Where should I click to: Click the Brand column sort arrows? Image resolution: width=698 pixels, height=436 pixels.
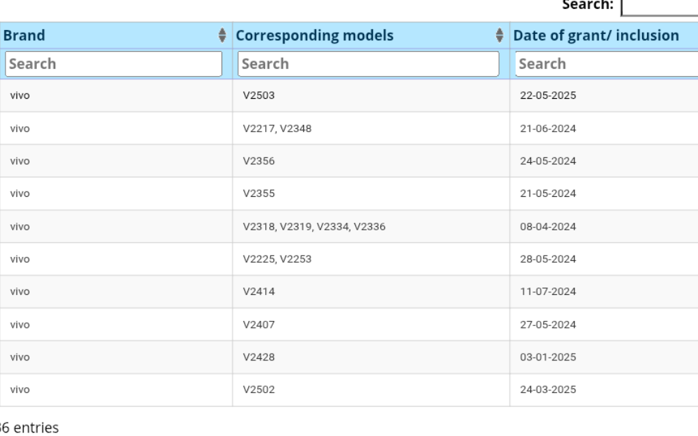point(223,35)
